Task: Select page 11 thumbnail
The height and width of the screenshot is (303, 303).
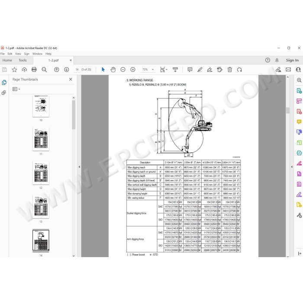Action: 41,139
